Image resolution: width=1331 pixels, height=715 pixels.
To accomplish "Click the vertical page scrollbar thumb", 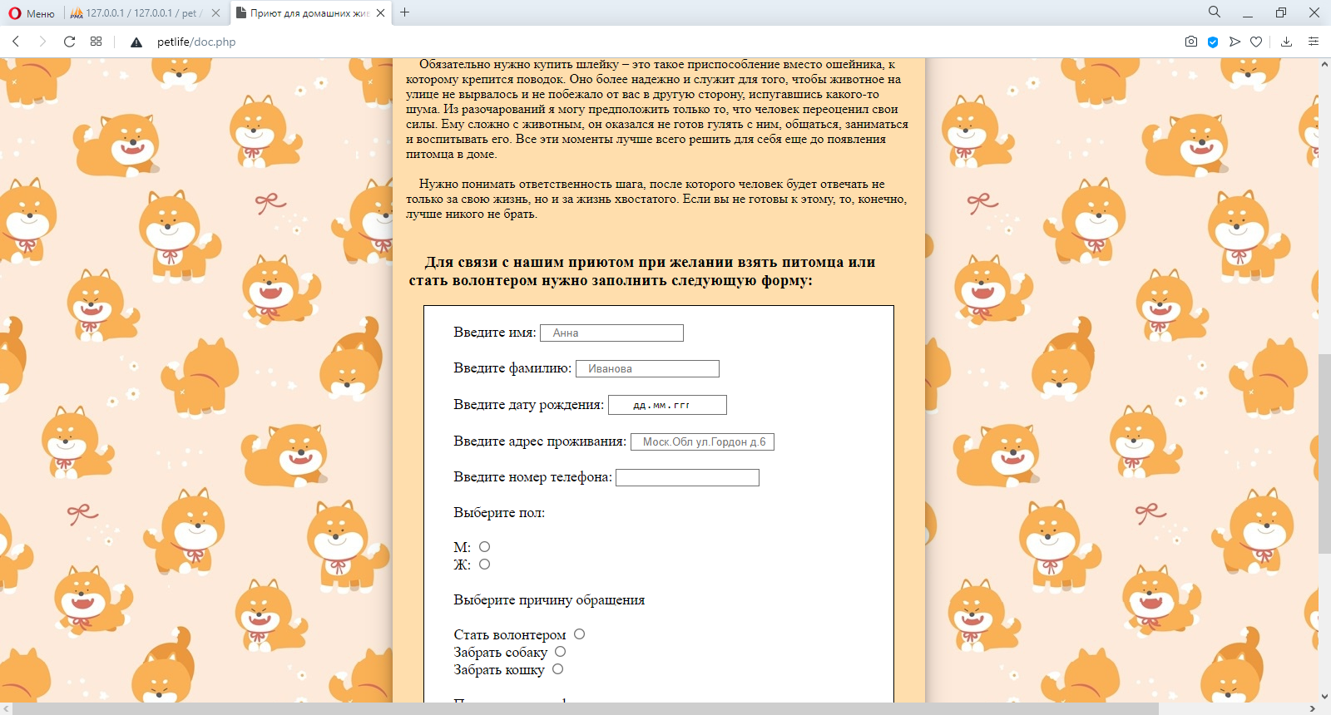I will (x=1324, y=454).
